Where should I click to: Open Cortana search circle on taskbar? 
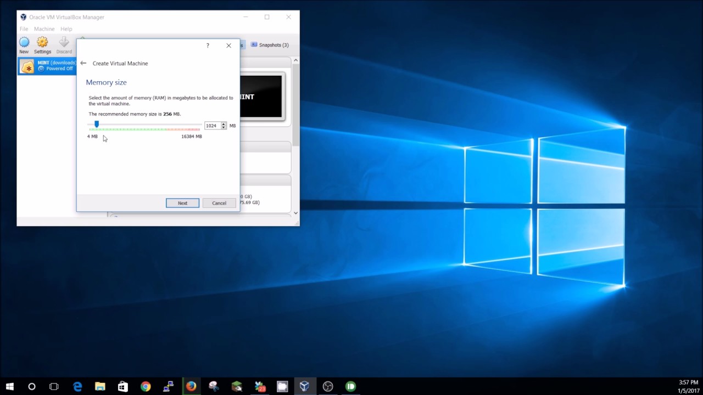point(32,386)
